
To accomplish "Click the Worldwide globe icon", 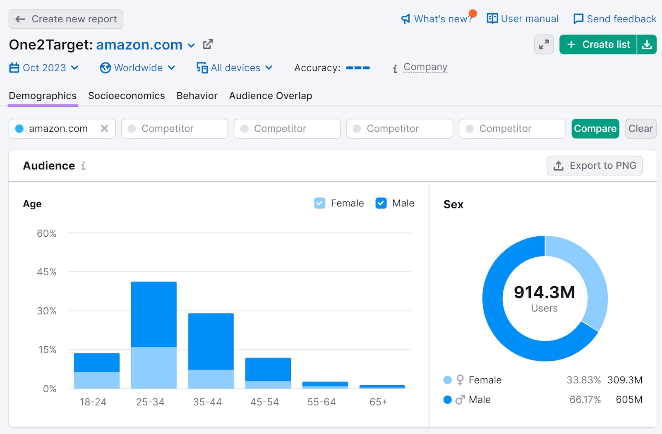I will 106,67.
